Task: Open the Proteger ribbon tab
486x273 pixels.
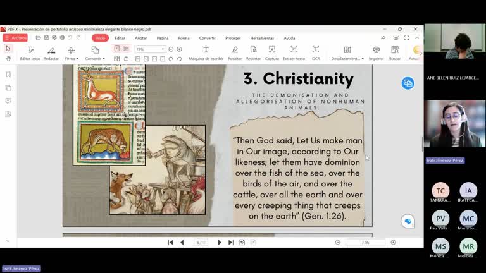Action: coord(233,38)
